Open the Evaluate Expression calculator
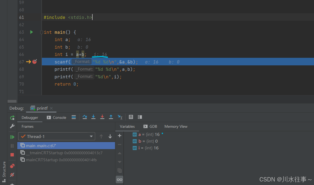The height and width of the screenshot is (185, 314). pos(131,117)
